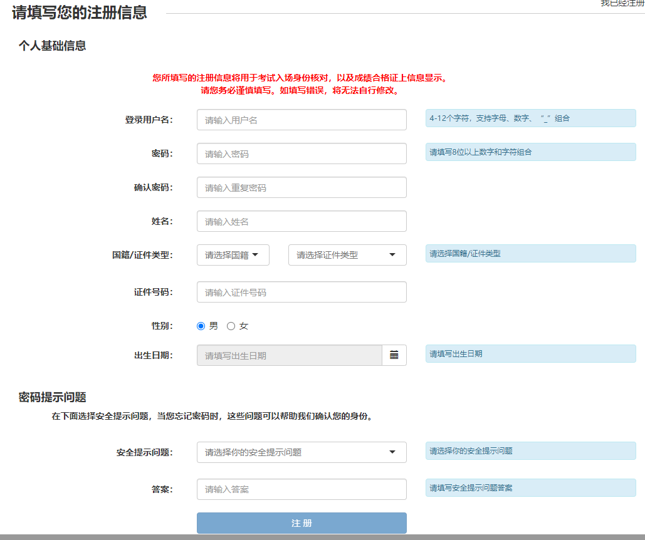Click the 注册 register button

point(302,523)
